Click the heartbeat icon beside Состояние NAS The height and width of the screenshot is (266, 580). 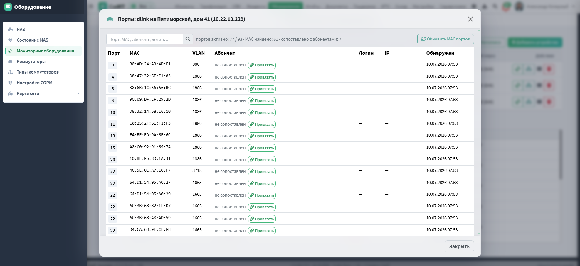(10, 40)
